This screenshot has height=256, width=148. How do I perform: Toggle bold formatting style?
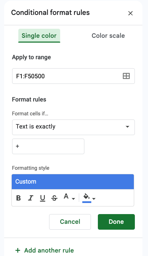click(19, 198)
